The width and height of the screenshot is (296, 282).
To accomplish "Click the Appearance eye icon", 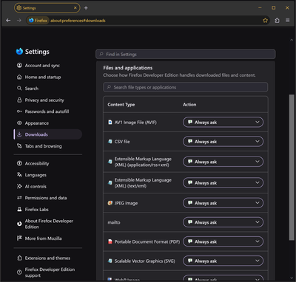I will (19, 123).
